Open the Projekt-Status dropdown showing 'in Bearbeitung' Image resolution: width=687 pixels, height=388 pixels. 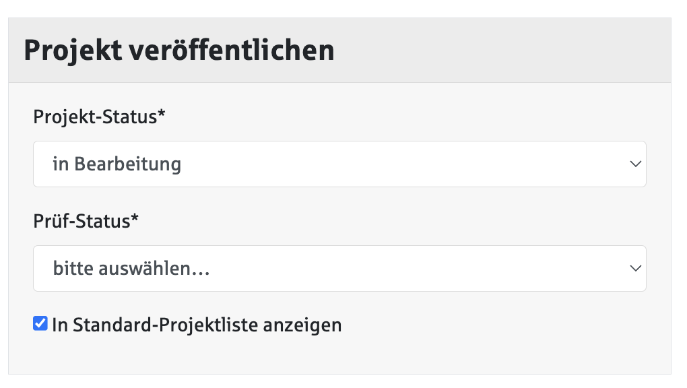coord(337,164)
